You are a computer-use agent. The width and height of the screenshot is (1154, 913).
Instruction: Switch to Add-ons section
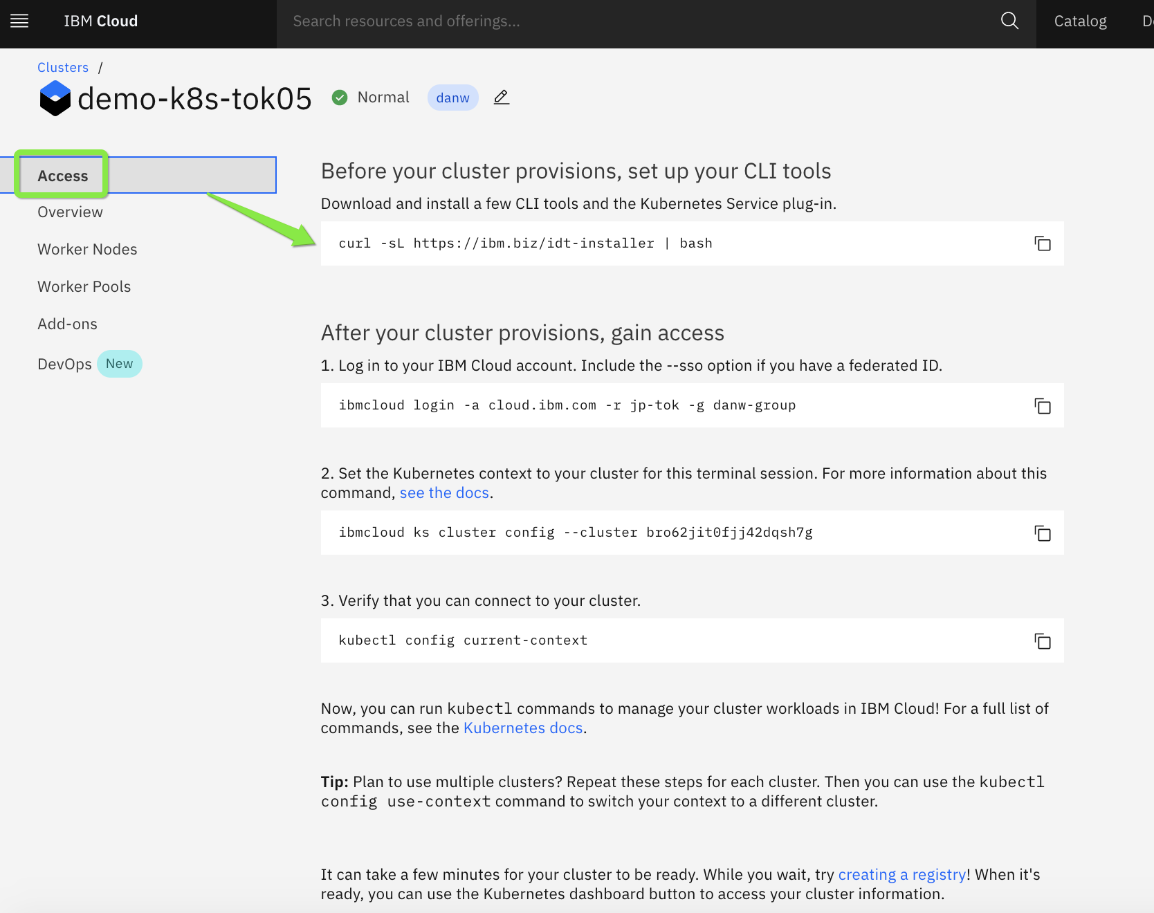[x=67, y=324]
